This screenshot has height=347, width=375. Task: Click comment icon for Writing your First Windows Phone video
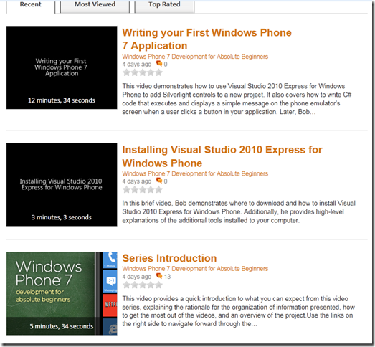[x=159, y=64]
